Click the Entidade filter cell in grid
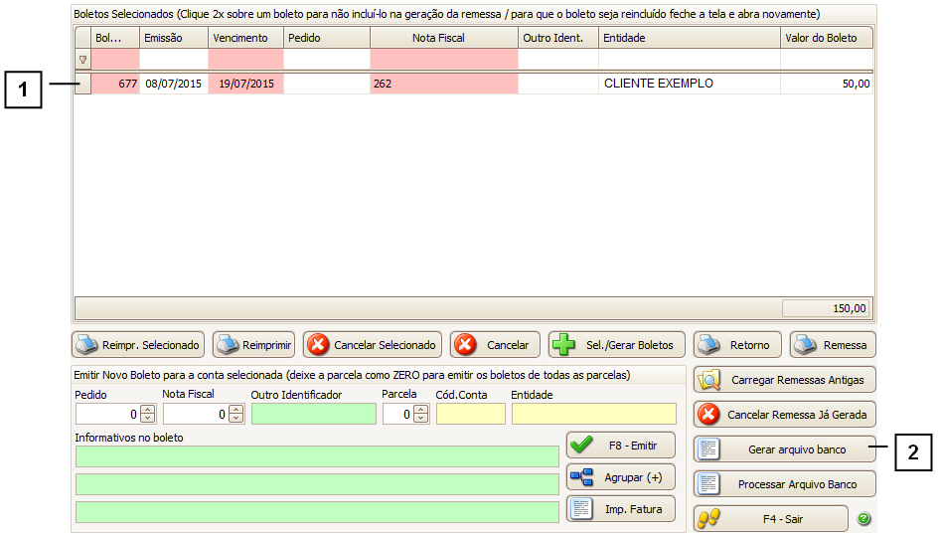The width and height of the screenshot is (939, 538). (x=689, y=60)
